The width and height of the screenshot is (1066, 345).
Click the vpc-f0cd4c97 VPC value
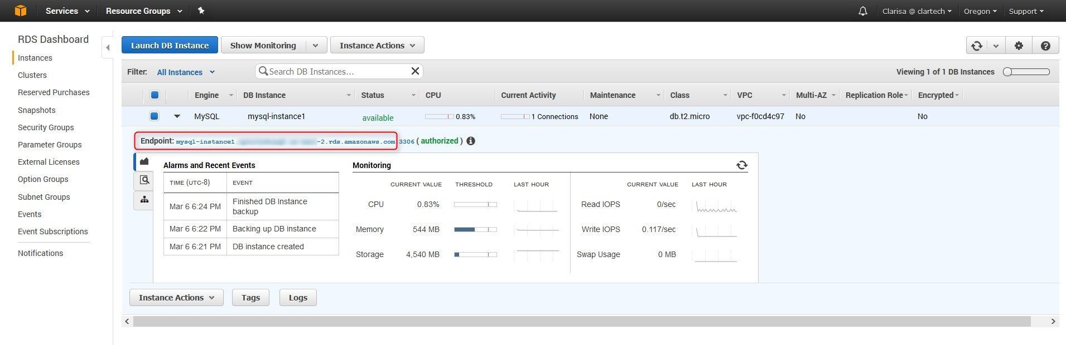pos(760,116)
